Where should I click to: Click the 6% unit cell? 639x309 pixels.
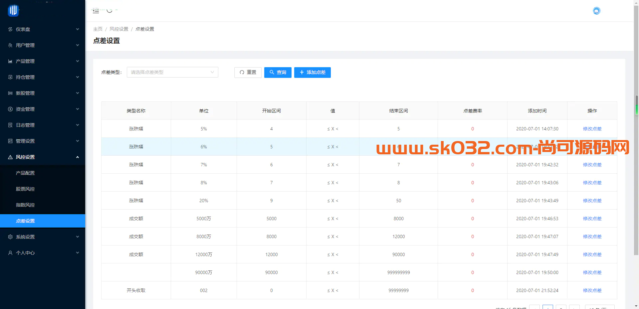click(x=204, y=147)
